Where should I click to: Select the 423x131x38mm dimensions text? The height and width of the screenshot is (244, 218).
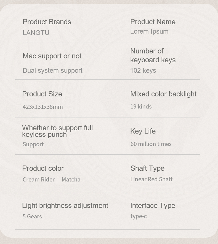pyautogui.click(x=42, y=107)
